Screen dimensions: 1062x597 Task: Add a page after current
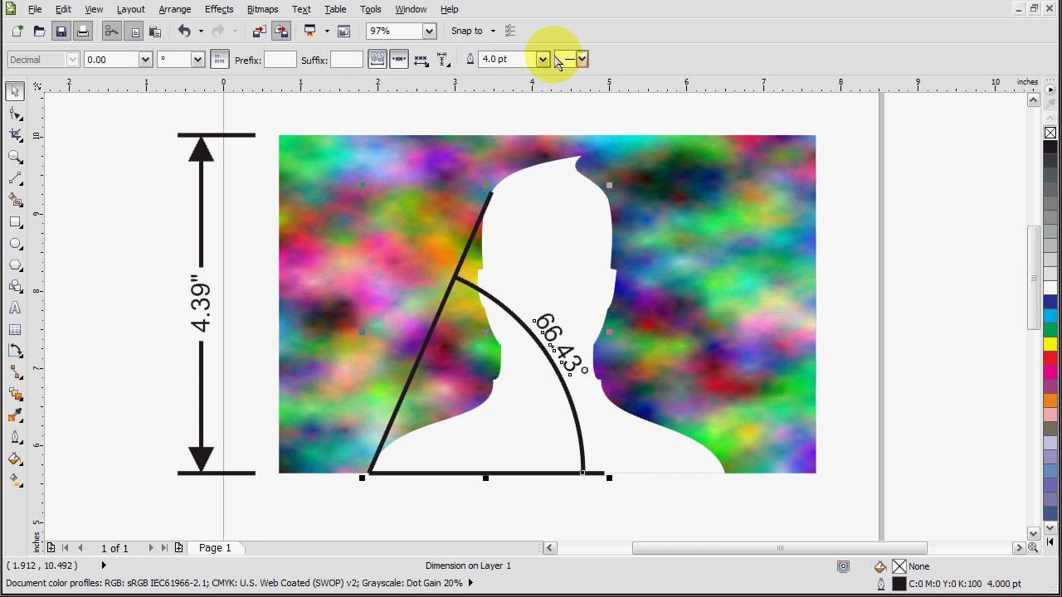(178, 547)
